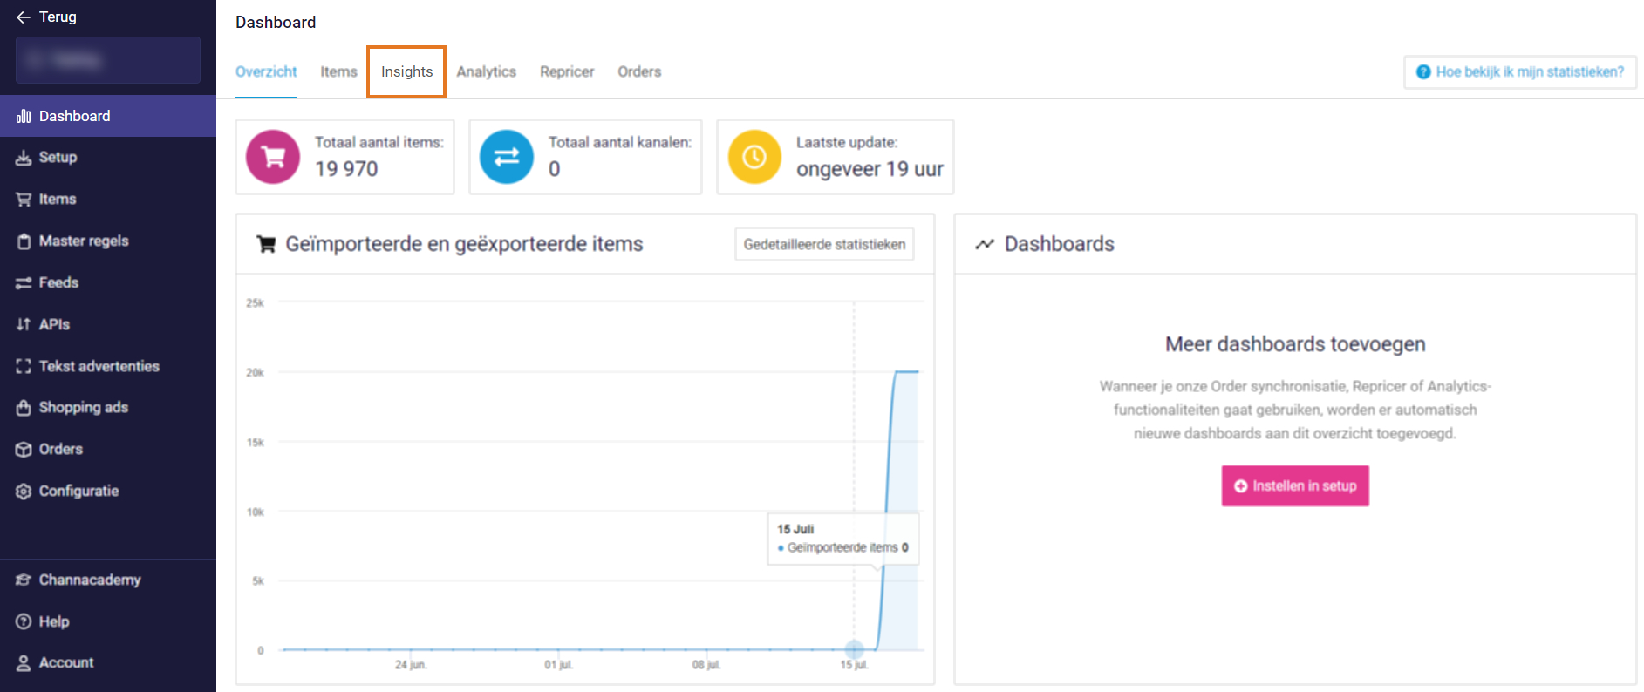Open Setup in the sidebar
The width and height of the screenshot is (1644, 692).
[108, 158]
